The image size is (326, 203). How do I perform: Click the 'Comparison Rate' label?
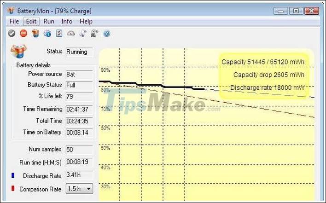(41, 189)
